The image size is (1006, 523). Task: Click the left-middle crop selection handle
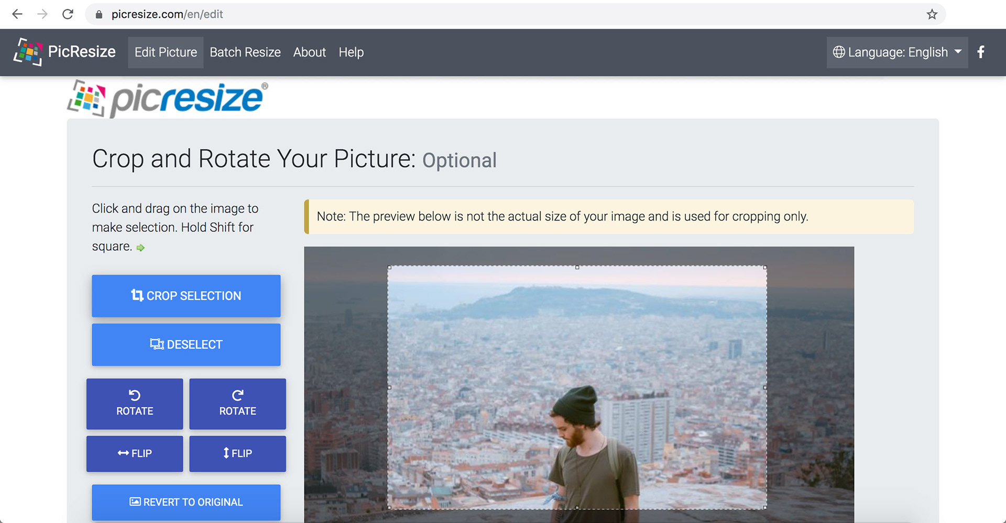pyautogui.click(x=389, y=387)
